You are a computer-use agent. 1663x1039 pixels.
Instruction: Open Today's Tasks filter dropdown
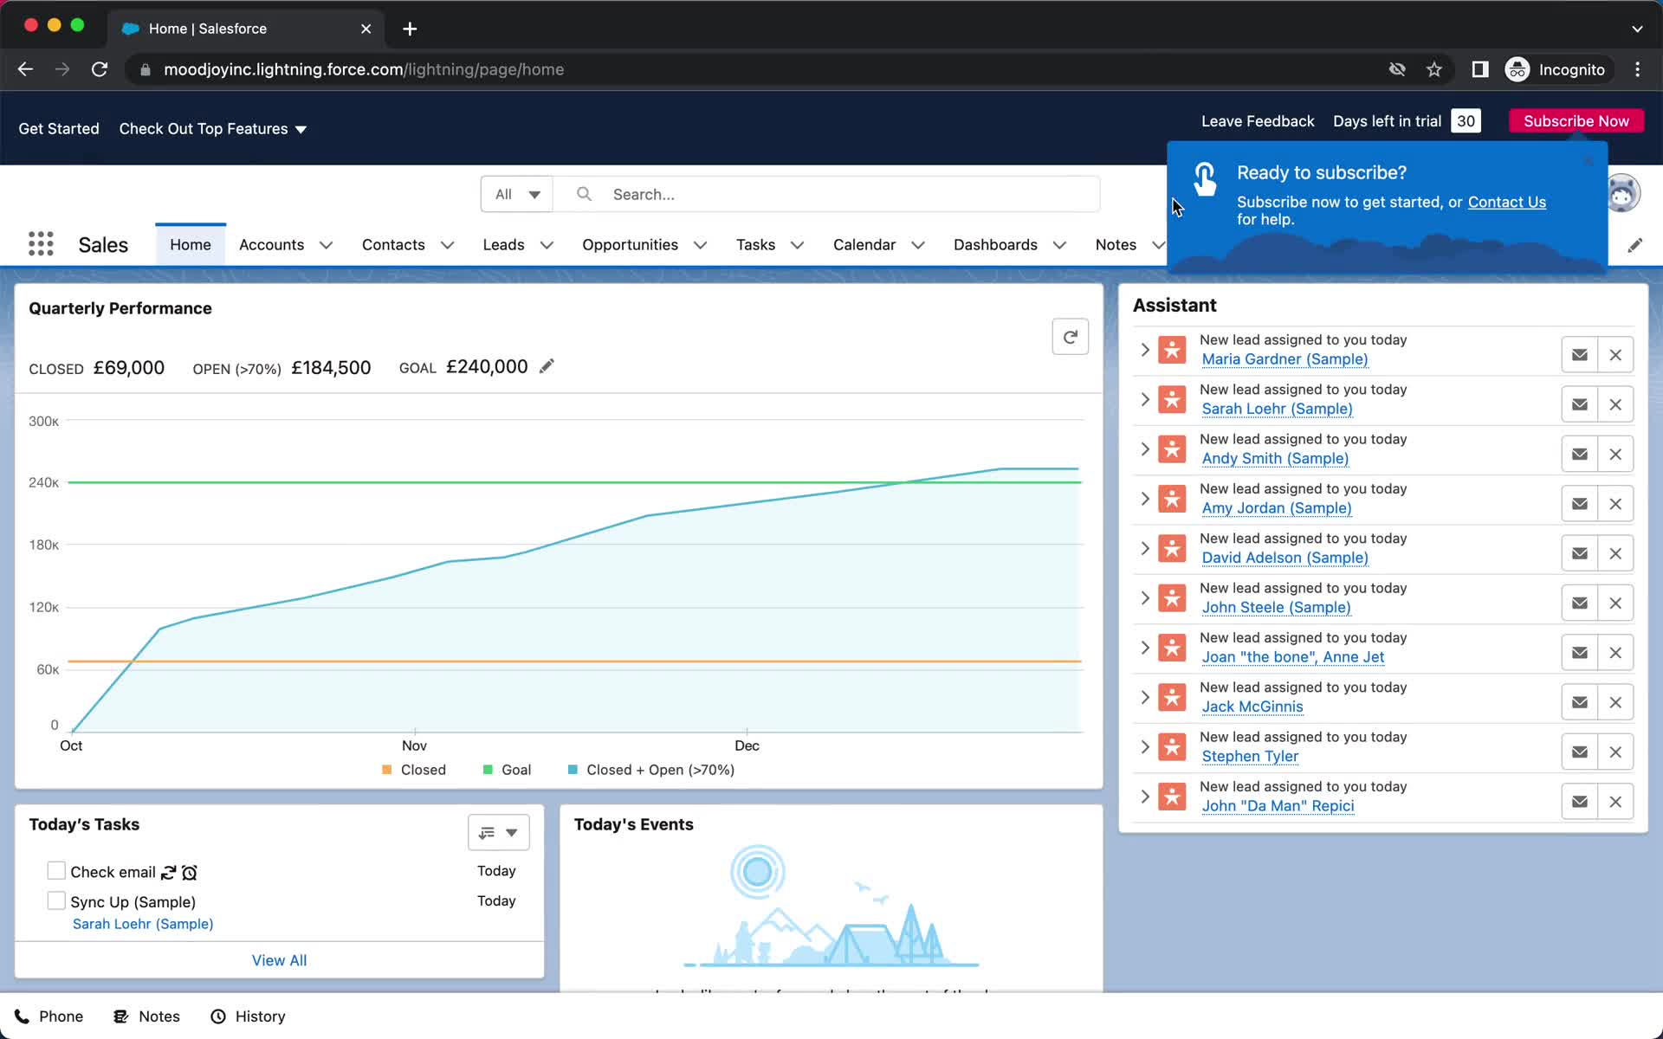pos(498,832)
